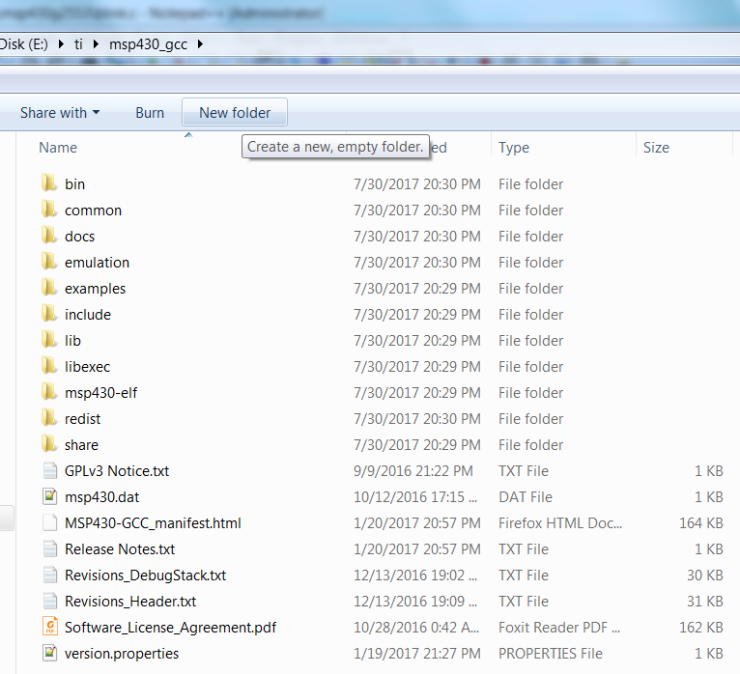Sort files by Size column header
The height and width of the screenshot is (674, 740).
pyautogui.click(x=656, y=148)
